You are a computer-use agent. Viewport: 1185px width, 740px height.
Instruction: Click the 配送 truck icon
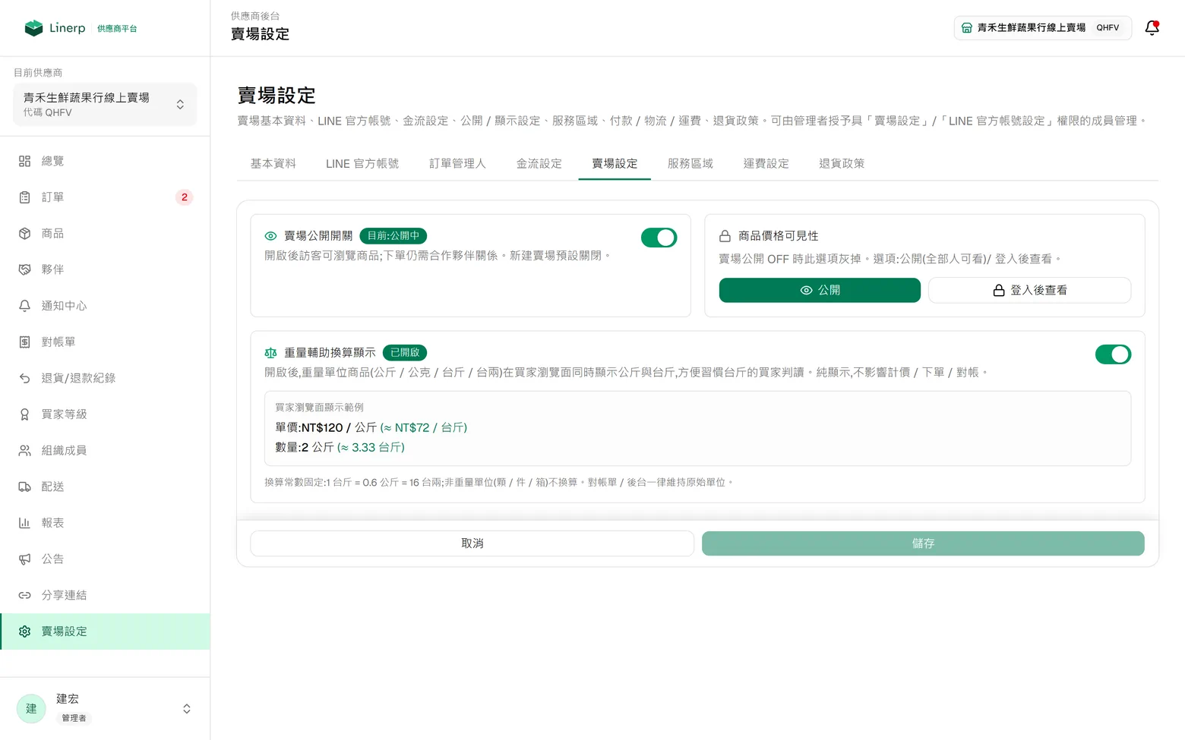(24, 487)
